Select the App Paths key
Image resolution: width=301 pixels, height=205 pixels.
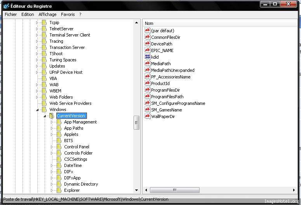click(74, 128)
